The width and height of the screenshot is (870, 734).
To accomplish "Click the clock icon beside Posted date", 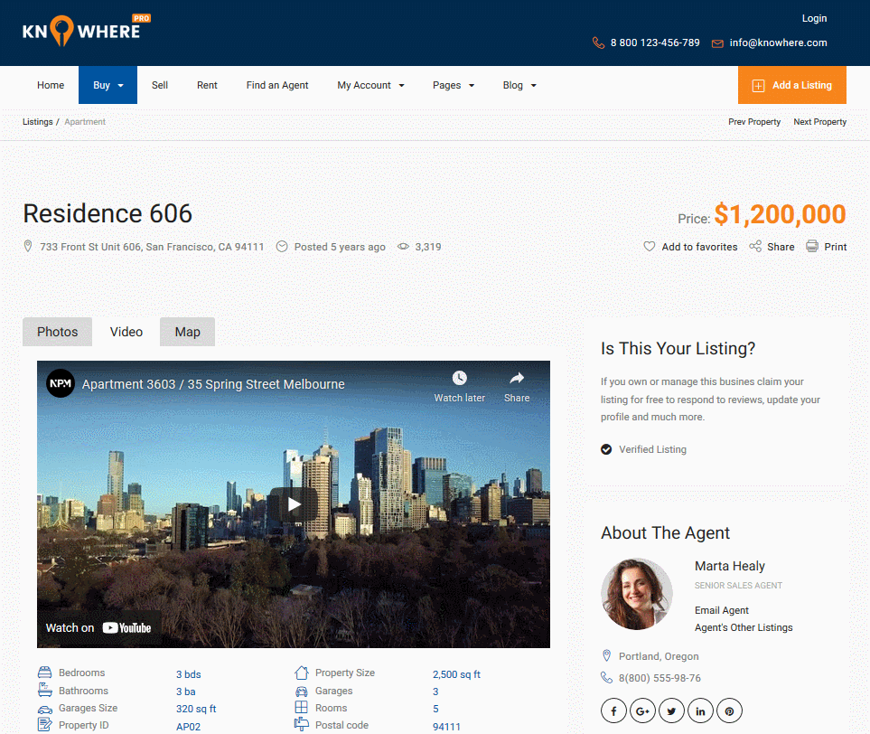I will click(x=282, y=246).
